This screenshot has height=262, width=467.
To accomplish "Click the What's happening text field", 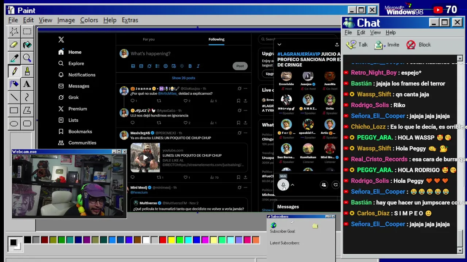I will [x=150, y=53].
